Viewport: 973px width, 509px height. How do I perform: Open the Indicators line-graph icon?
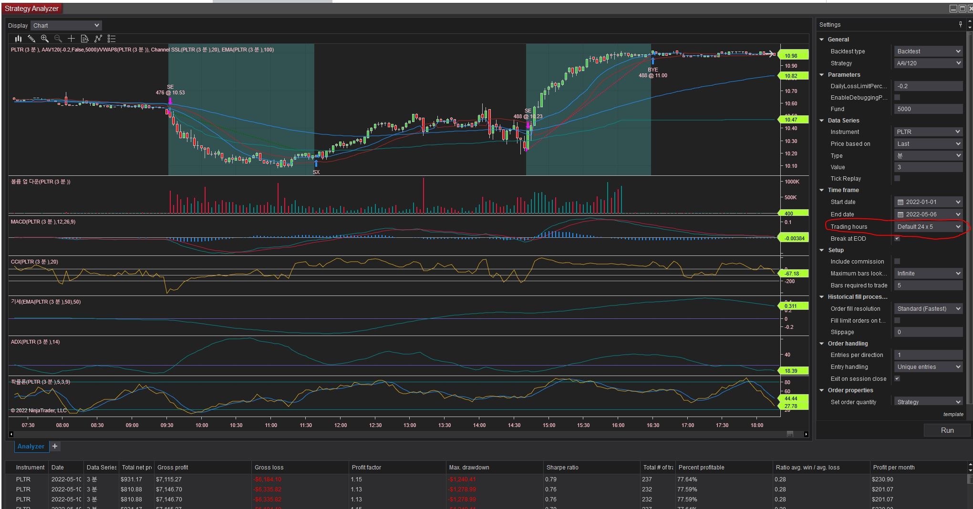98,39
